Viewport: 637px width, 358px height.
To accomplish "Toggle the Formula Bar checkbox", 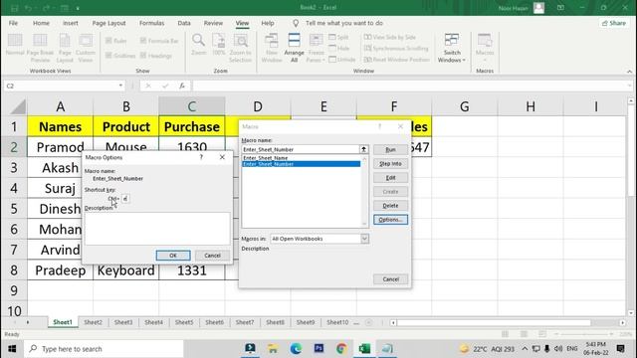I will click(x=143, y=41).
